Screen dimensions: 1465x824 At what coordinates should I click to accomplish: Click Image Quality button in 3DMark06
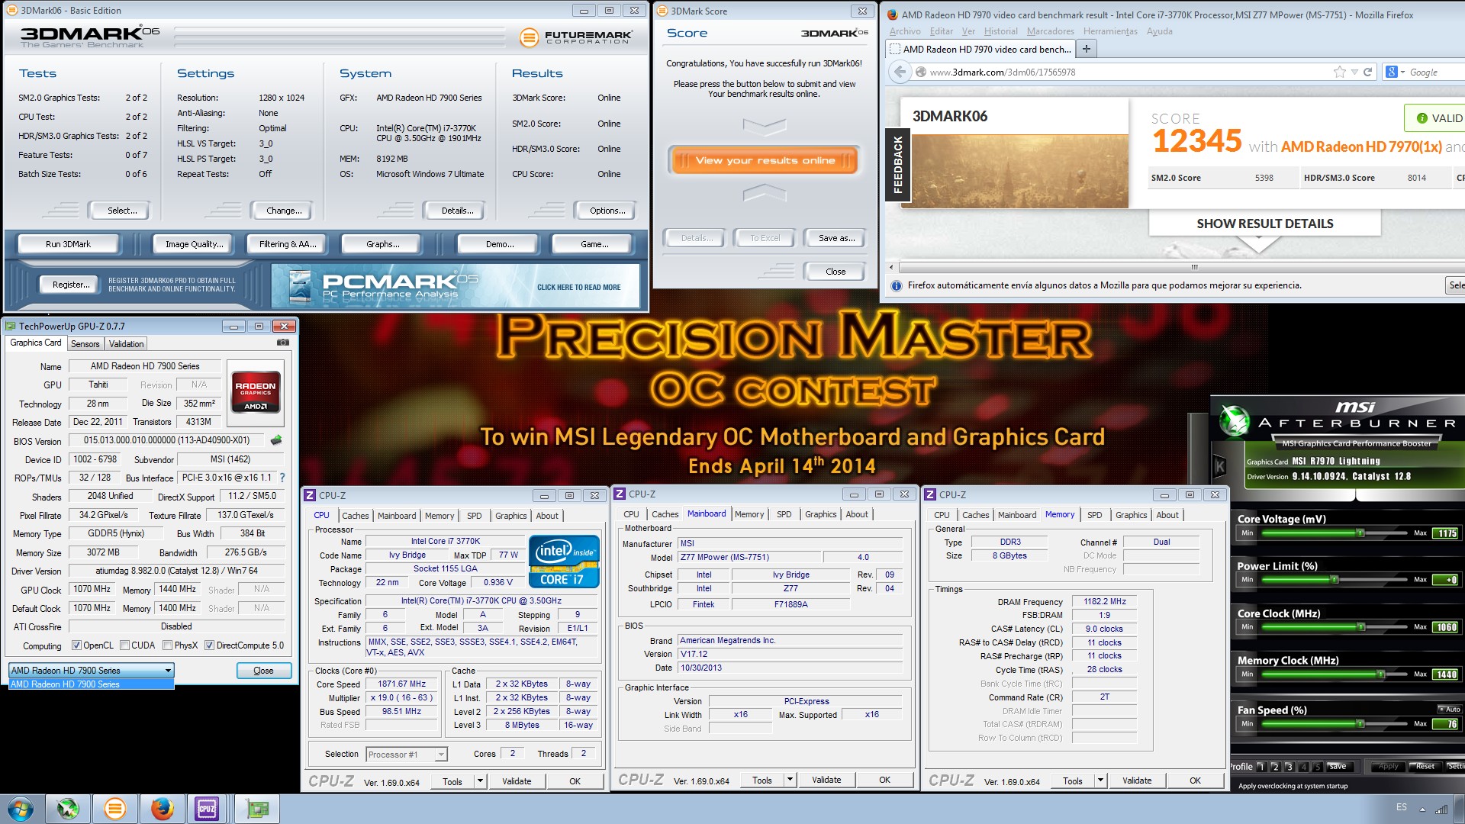point(195,244)
